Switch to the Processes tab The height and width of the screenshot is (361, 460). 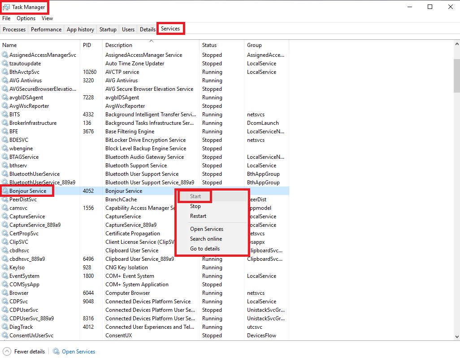[14, 29]
